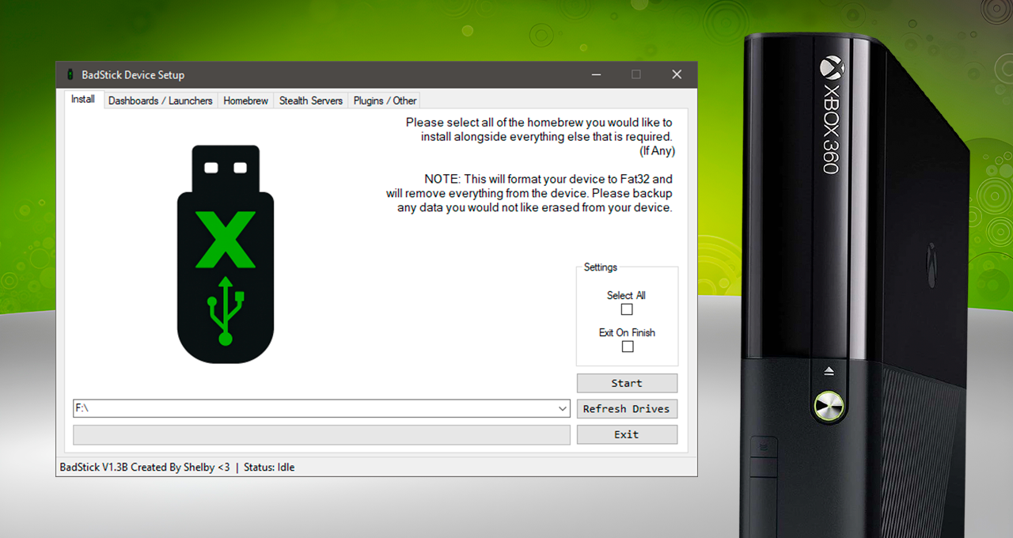Screen dimensions: 1013x538
Task: Select the Stealth Servers tab
Action: point(311,100)
